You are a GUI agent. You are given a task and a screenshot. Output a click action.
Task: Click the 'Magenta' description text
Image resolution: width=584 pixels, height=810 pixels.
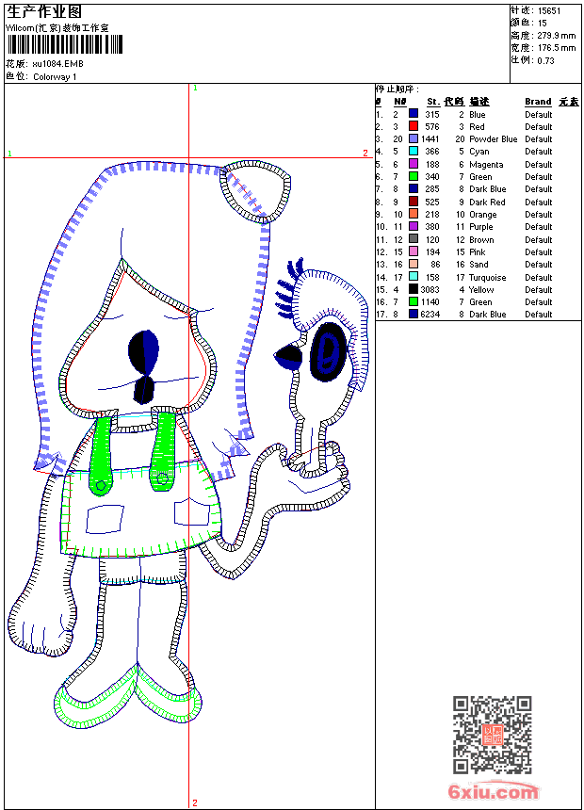point(486,164)
